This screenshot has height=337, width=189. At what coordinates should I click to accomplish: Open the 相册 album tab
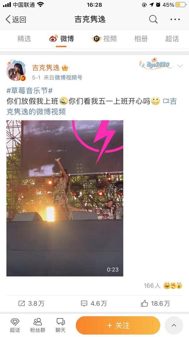tap(141, 39)
